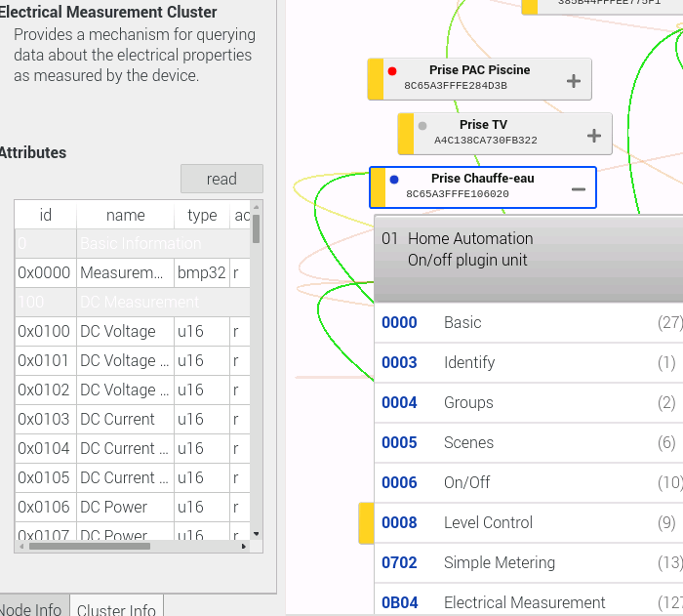
Task: Select attribute row 0x0103 DC Current
Action: [133, 420]
